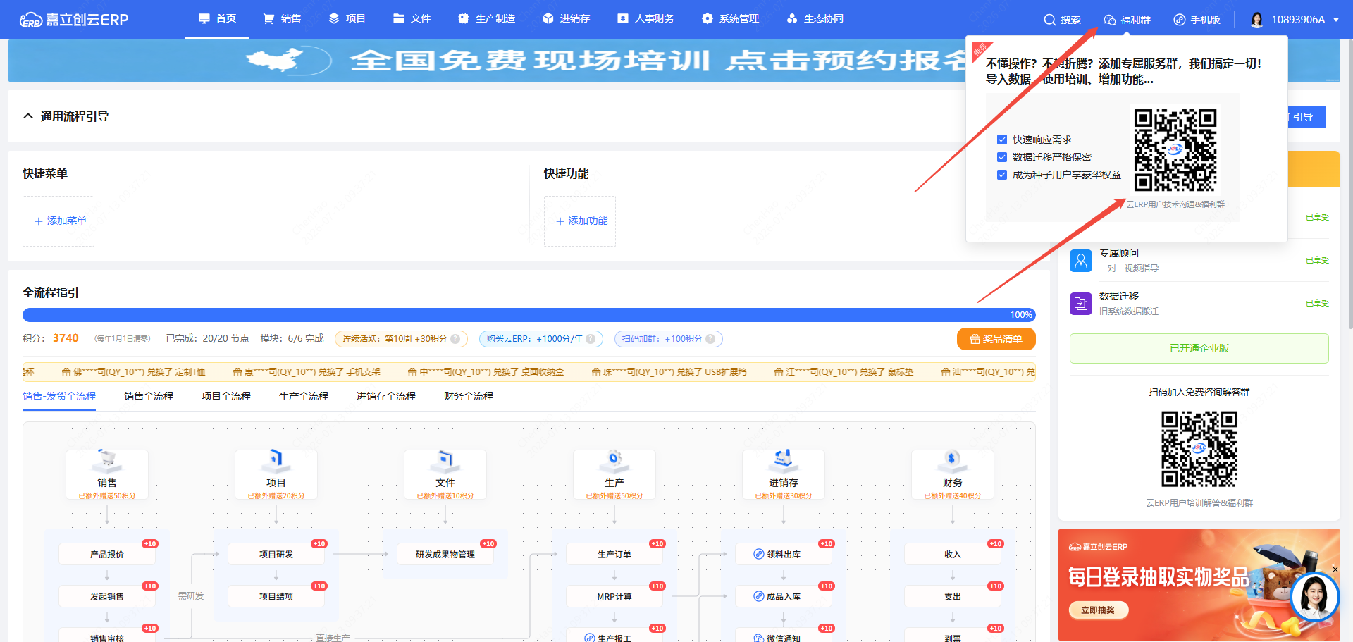Toggle the 成为种子用户享豪华权益 checkbox

(1002, 175)
